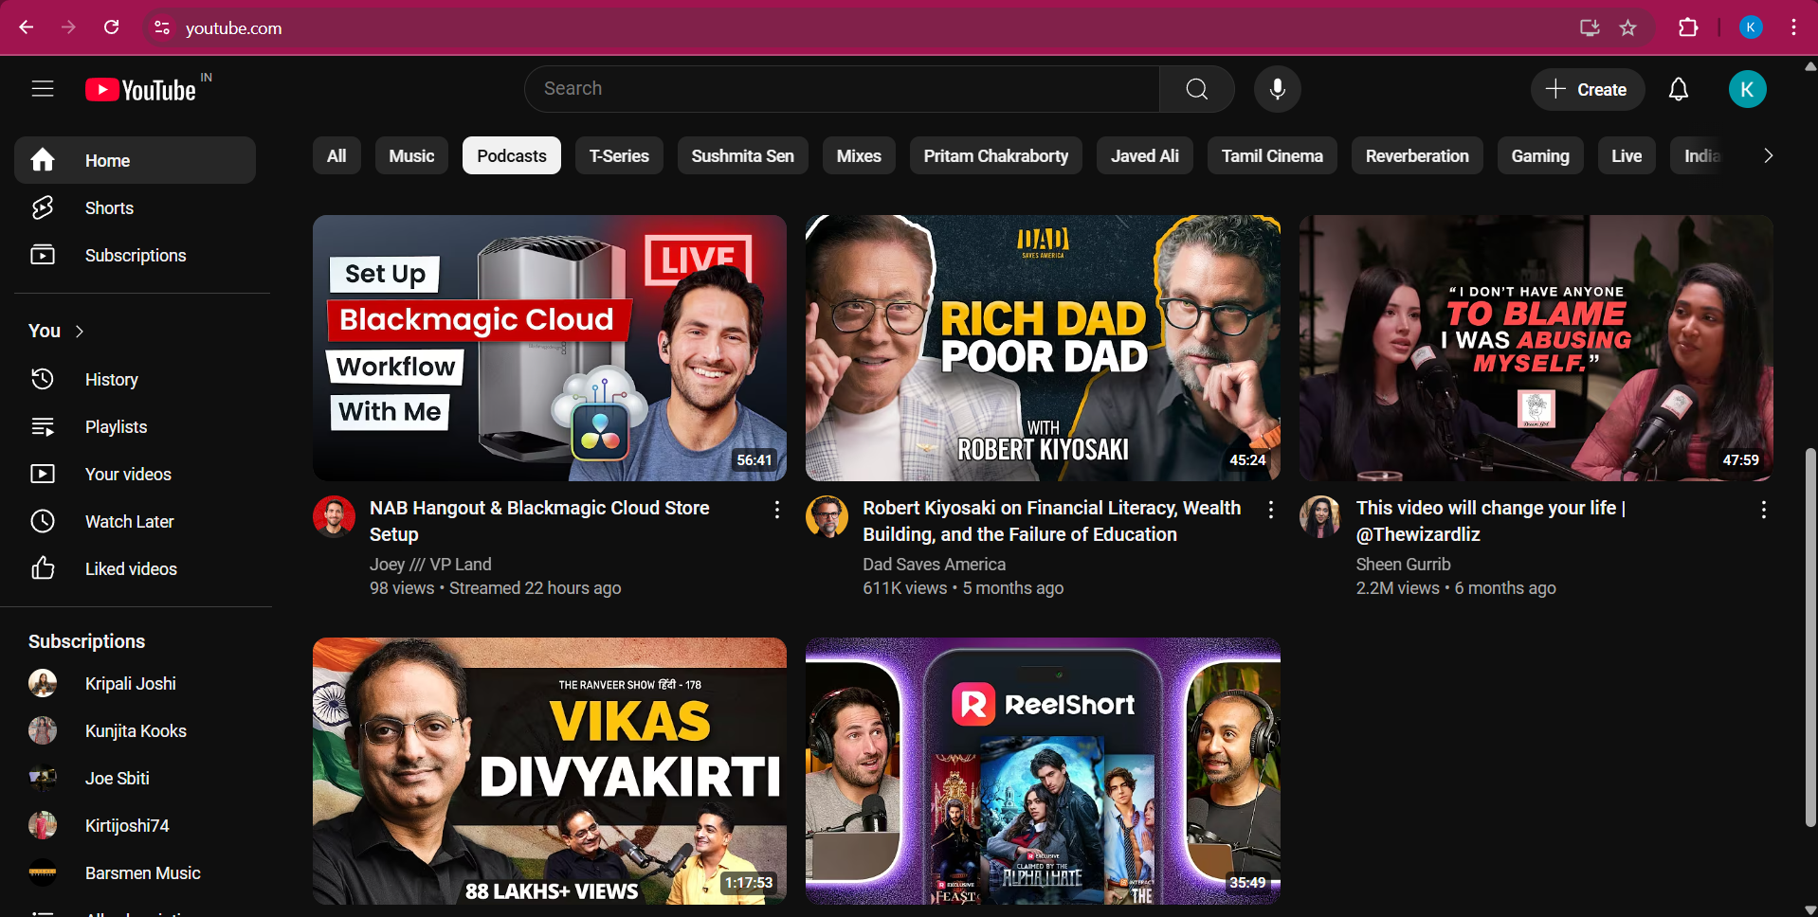Screen dimensions: 1818x917
Task: Open the notifications bell
Action: tap(1679, 89)
